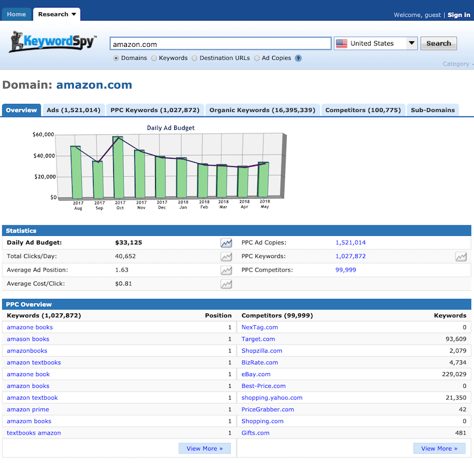Select the Destination URLs radio button
The height and width of the screenshot is (463, 474).
point(195,58)
